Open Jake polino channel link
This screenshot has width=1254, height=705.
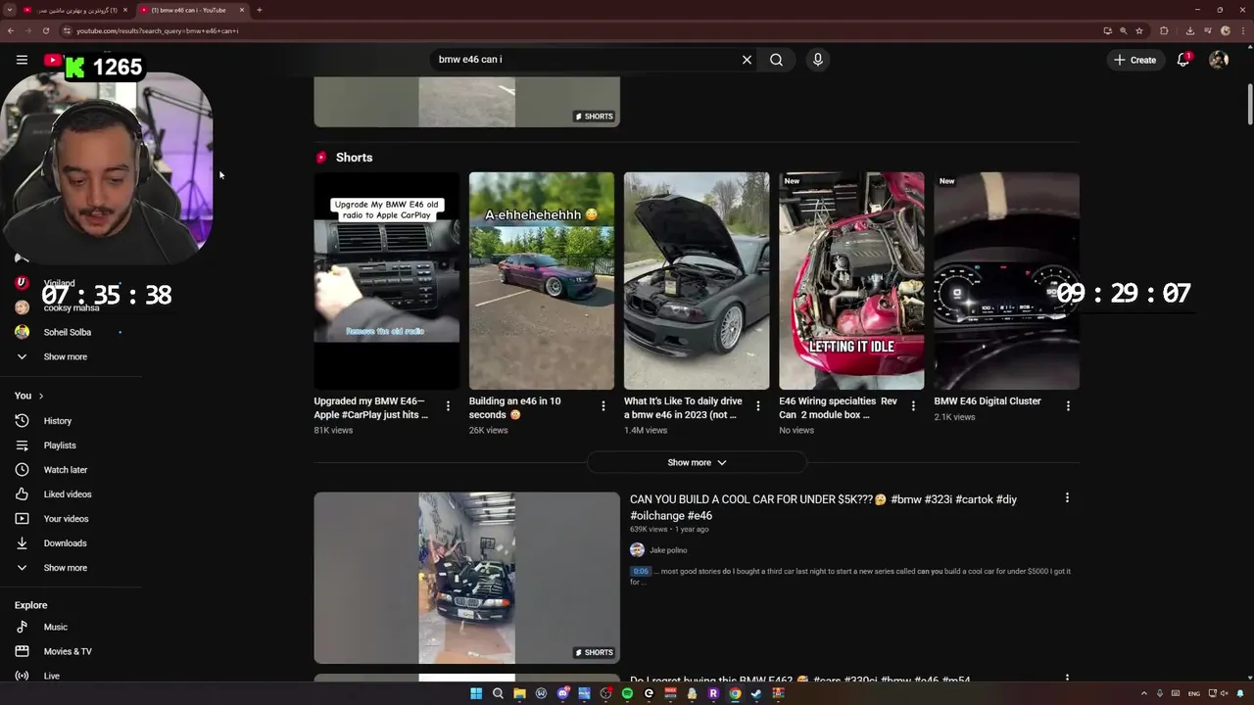pos(668,550)
